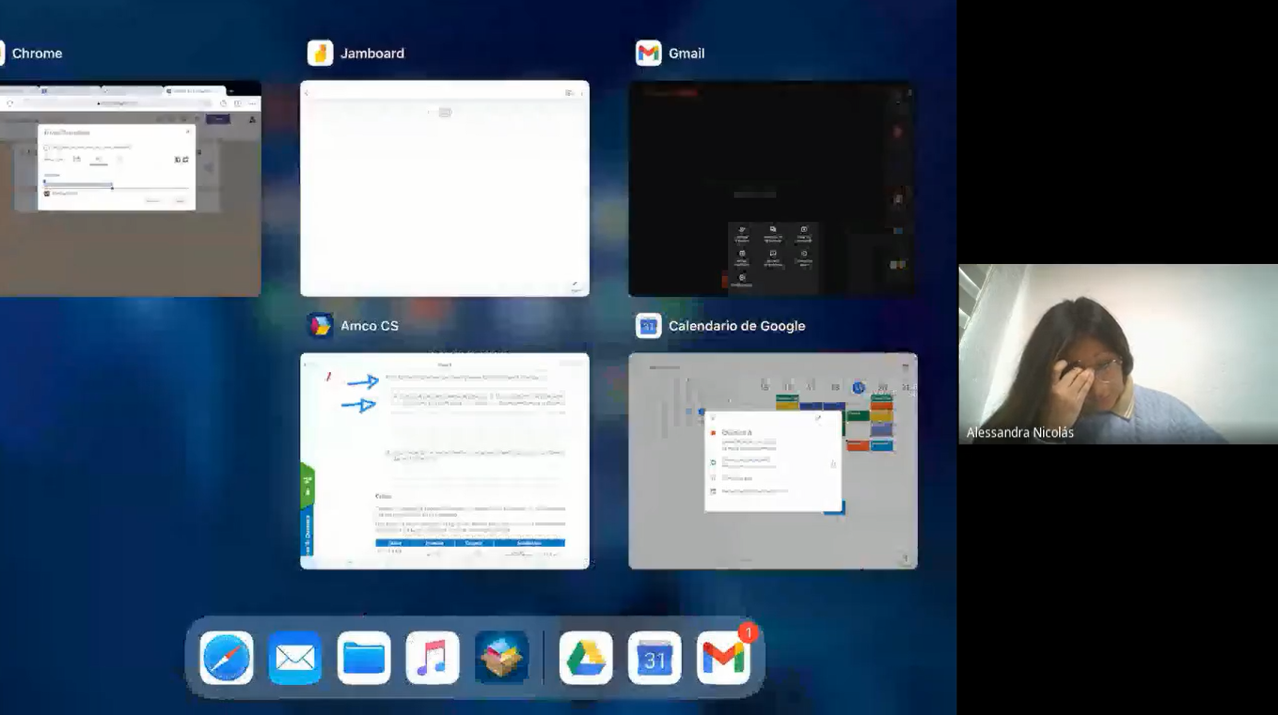Click the Amco CS icon above its preview
This screenshot has height=715, width=1278.
pos(321,326)
